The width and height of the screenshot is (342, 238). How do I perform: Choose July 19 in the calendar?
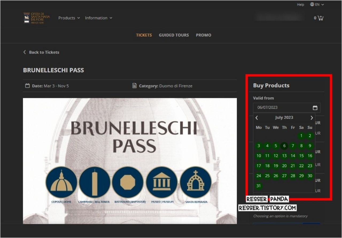pos(276,166)
